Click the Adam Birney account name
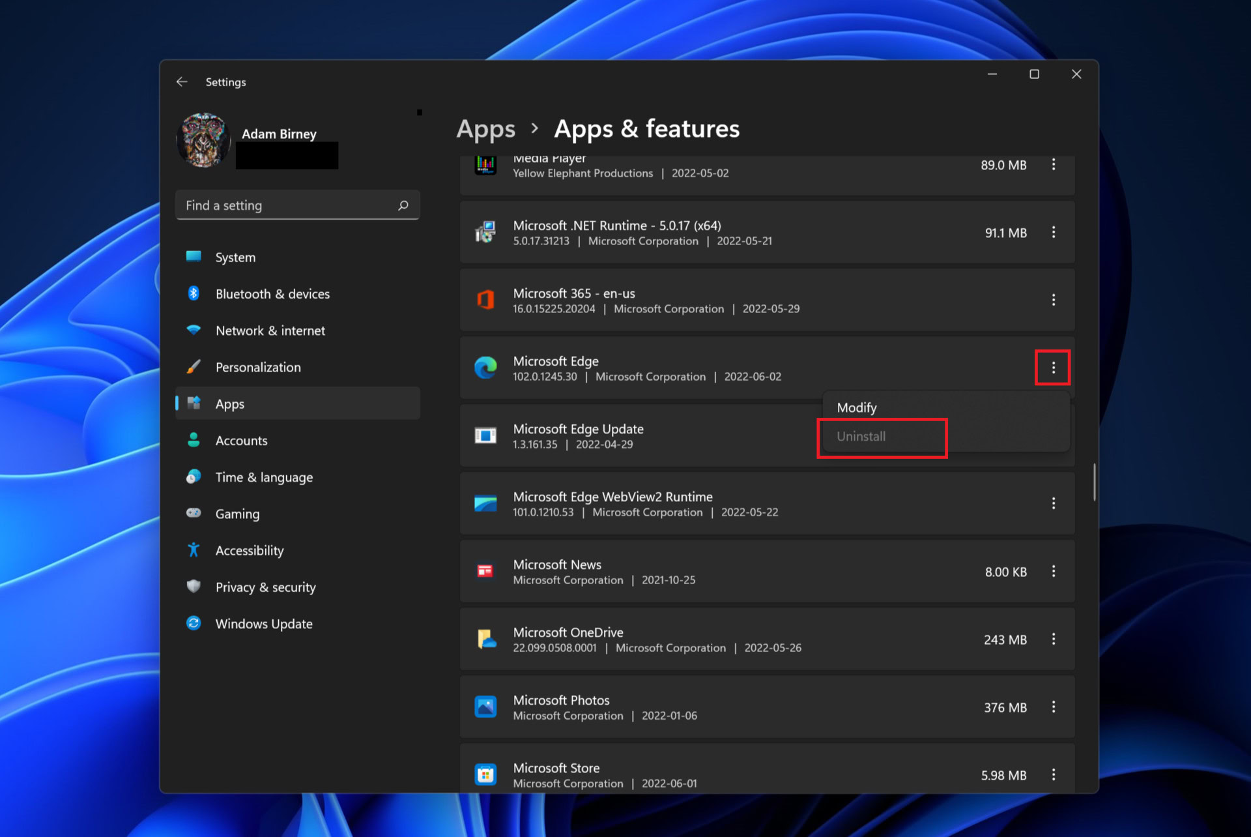The image size is (1251, 837). [x=279, y=134]
